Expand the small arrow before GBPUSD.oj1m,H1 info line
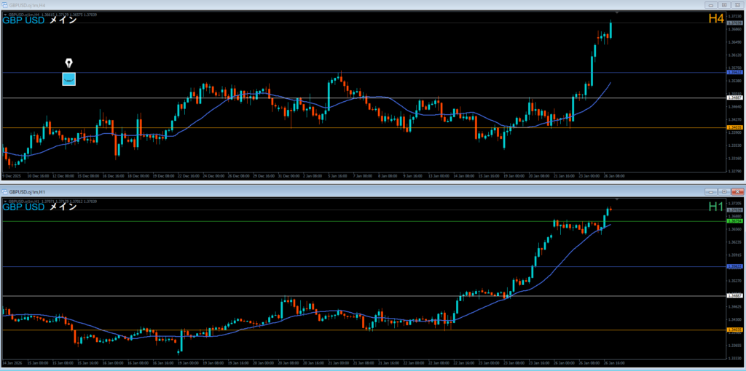The width and height of the screenshot is (746, 371). pos(5,202)
